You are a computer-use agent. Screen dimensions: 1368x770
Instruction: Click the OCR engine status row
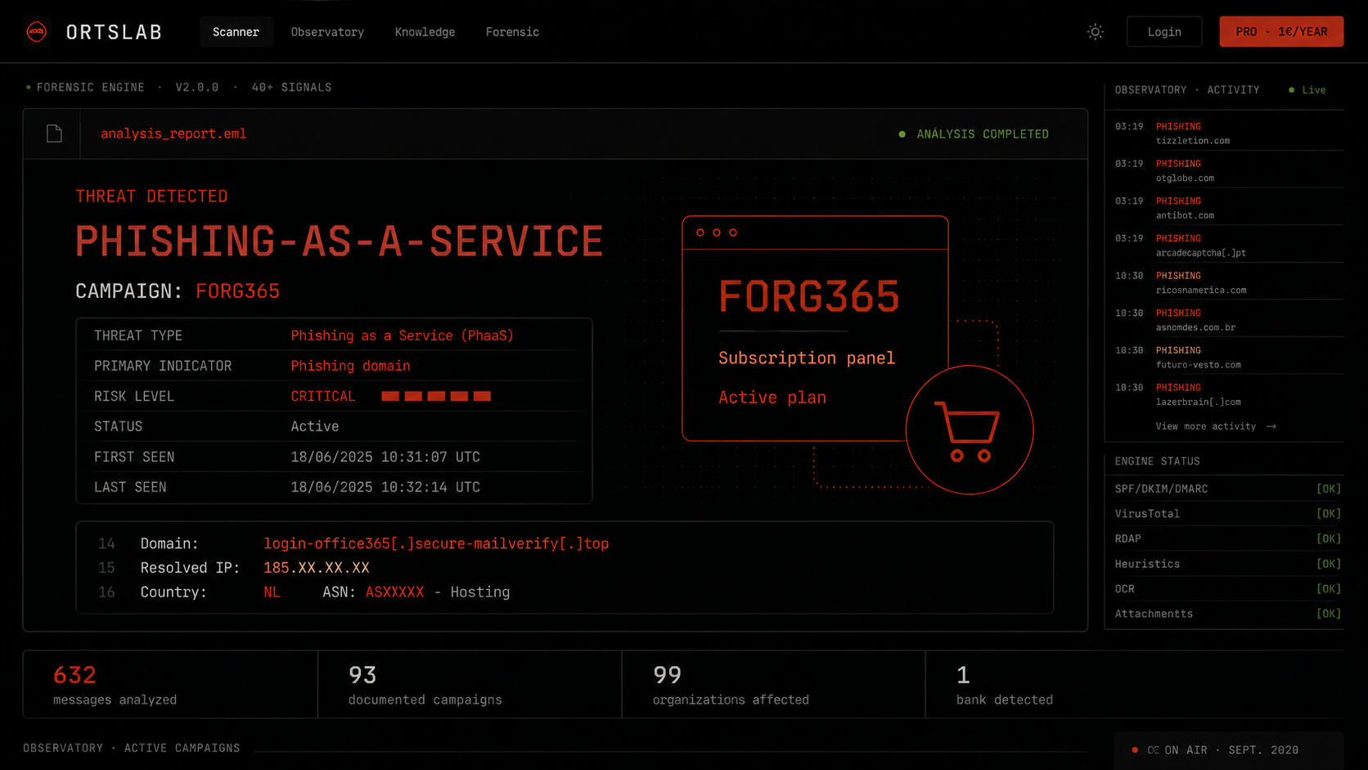coord(1227,589)
